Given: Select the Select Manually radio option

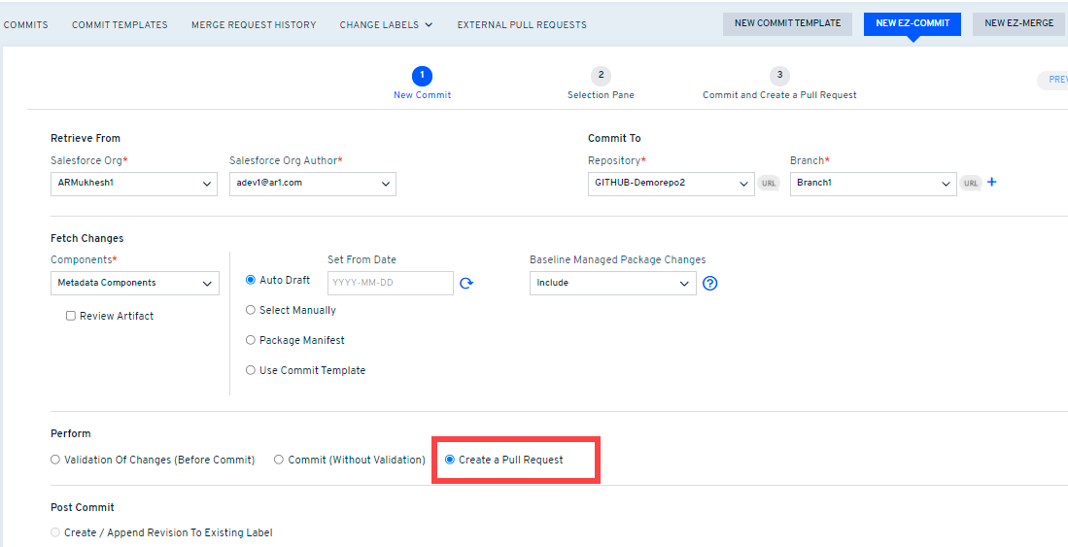Looking at the screenshot, I should 251,310.
